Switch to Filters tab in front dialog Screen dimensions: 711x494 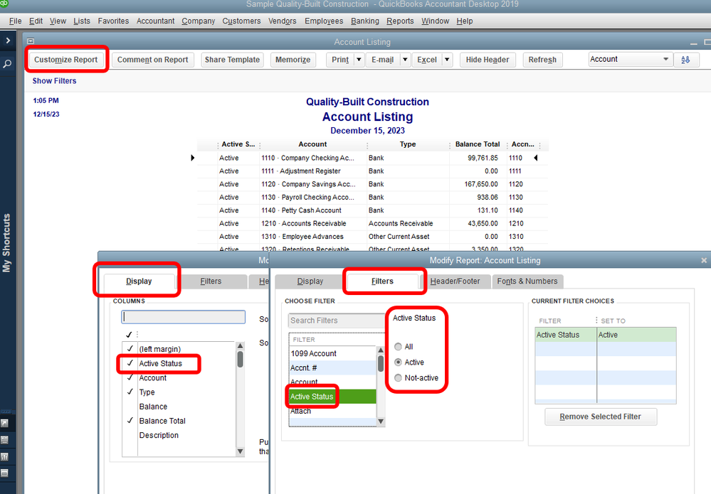[382, 281]
